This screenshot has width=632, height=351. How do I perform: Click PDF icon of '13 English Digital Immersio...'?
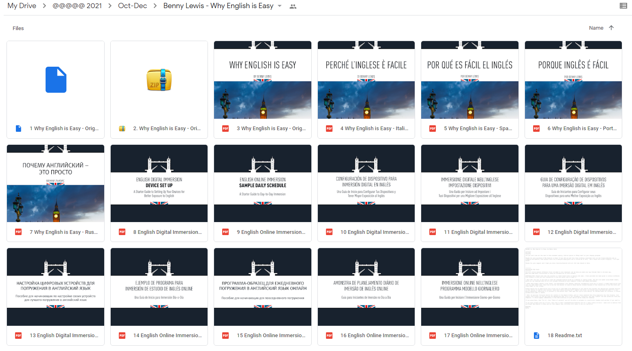pyautogui.click(x=18, y=336)
